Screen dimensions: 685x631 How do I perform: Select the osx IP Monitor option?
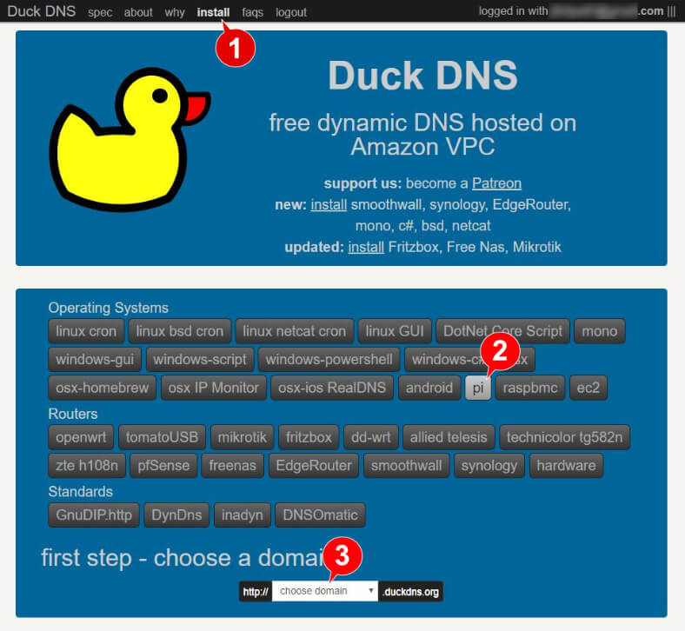click(x=214, y=388)
